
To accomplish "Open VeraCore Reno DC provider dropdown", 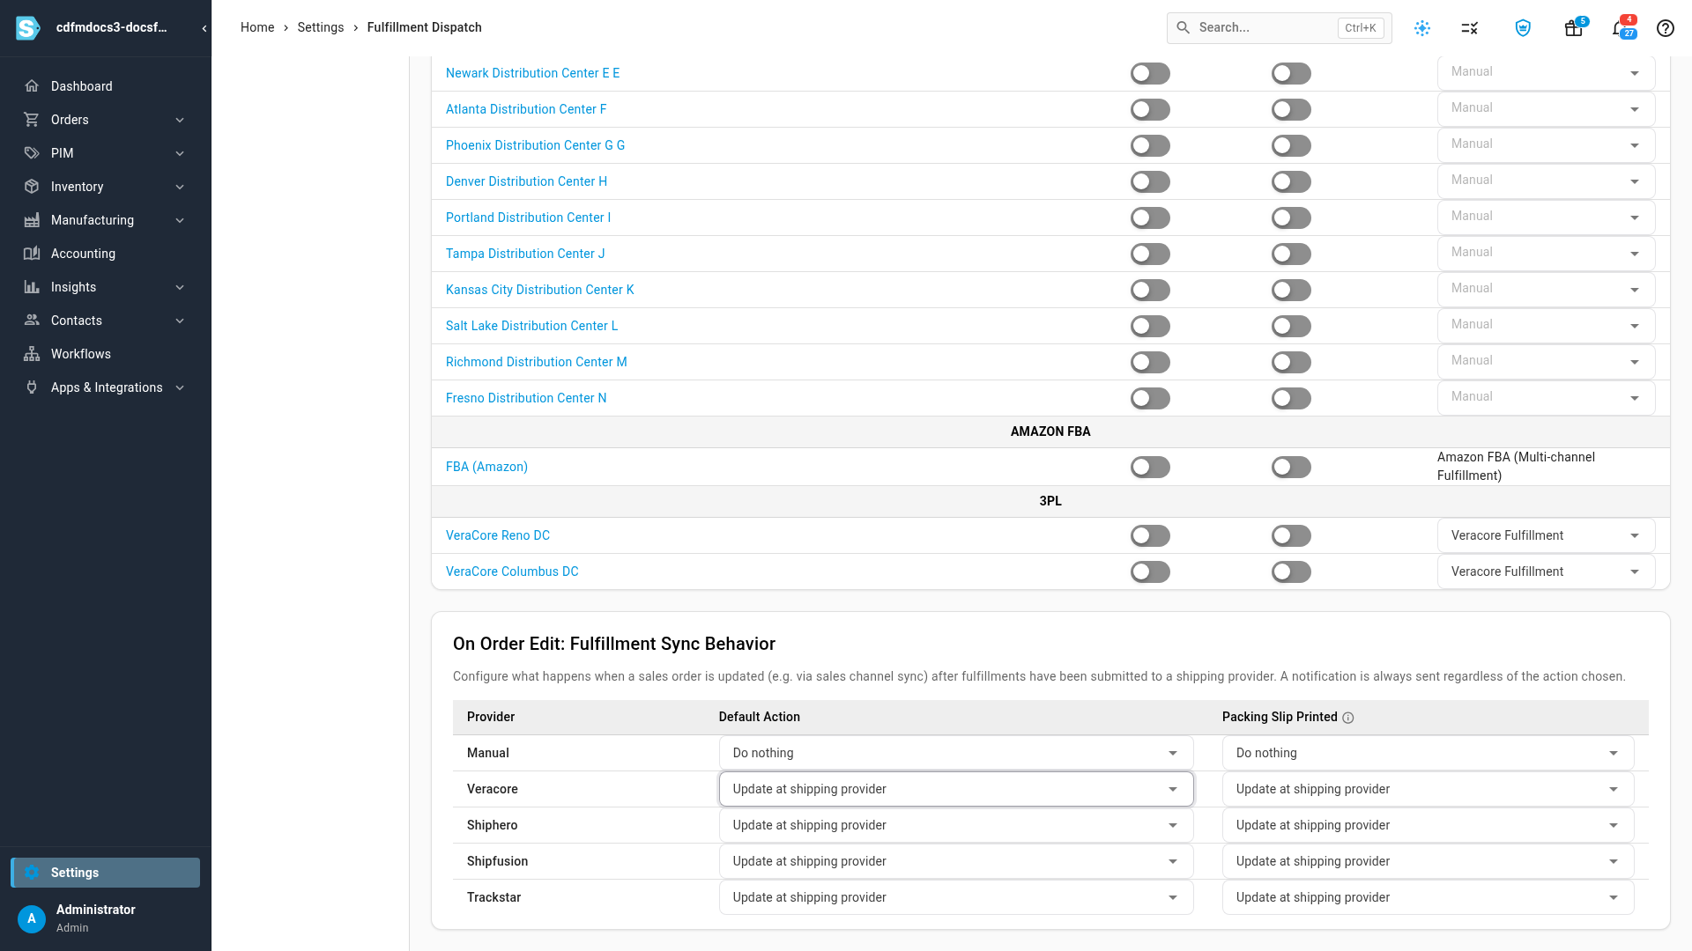I will click(x=1546, y=535).
